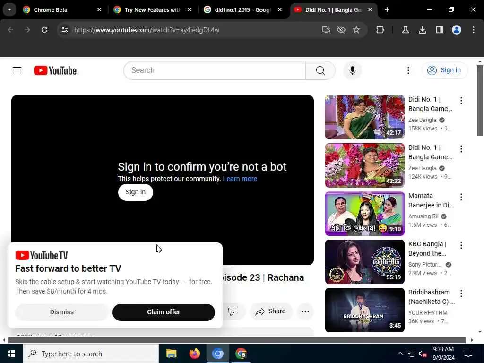Viewport: 484px width, 363px height.
Task: Open Chrome profile avatar
Action: 457,30
